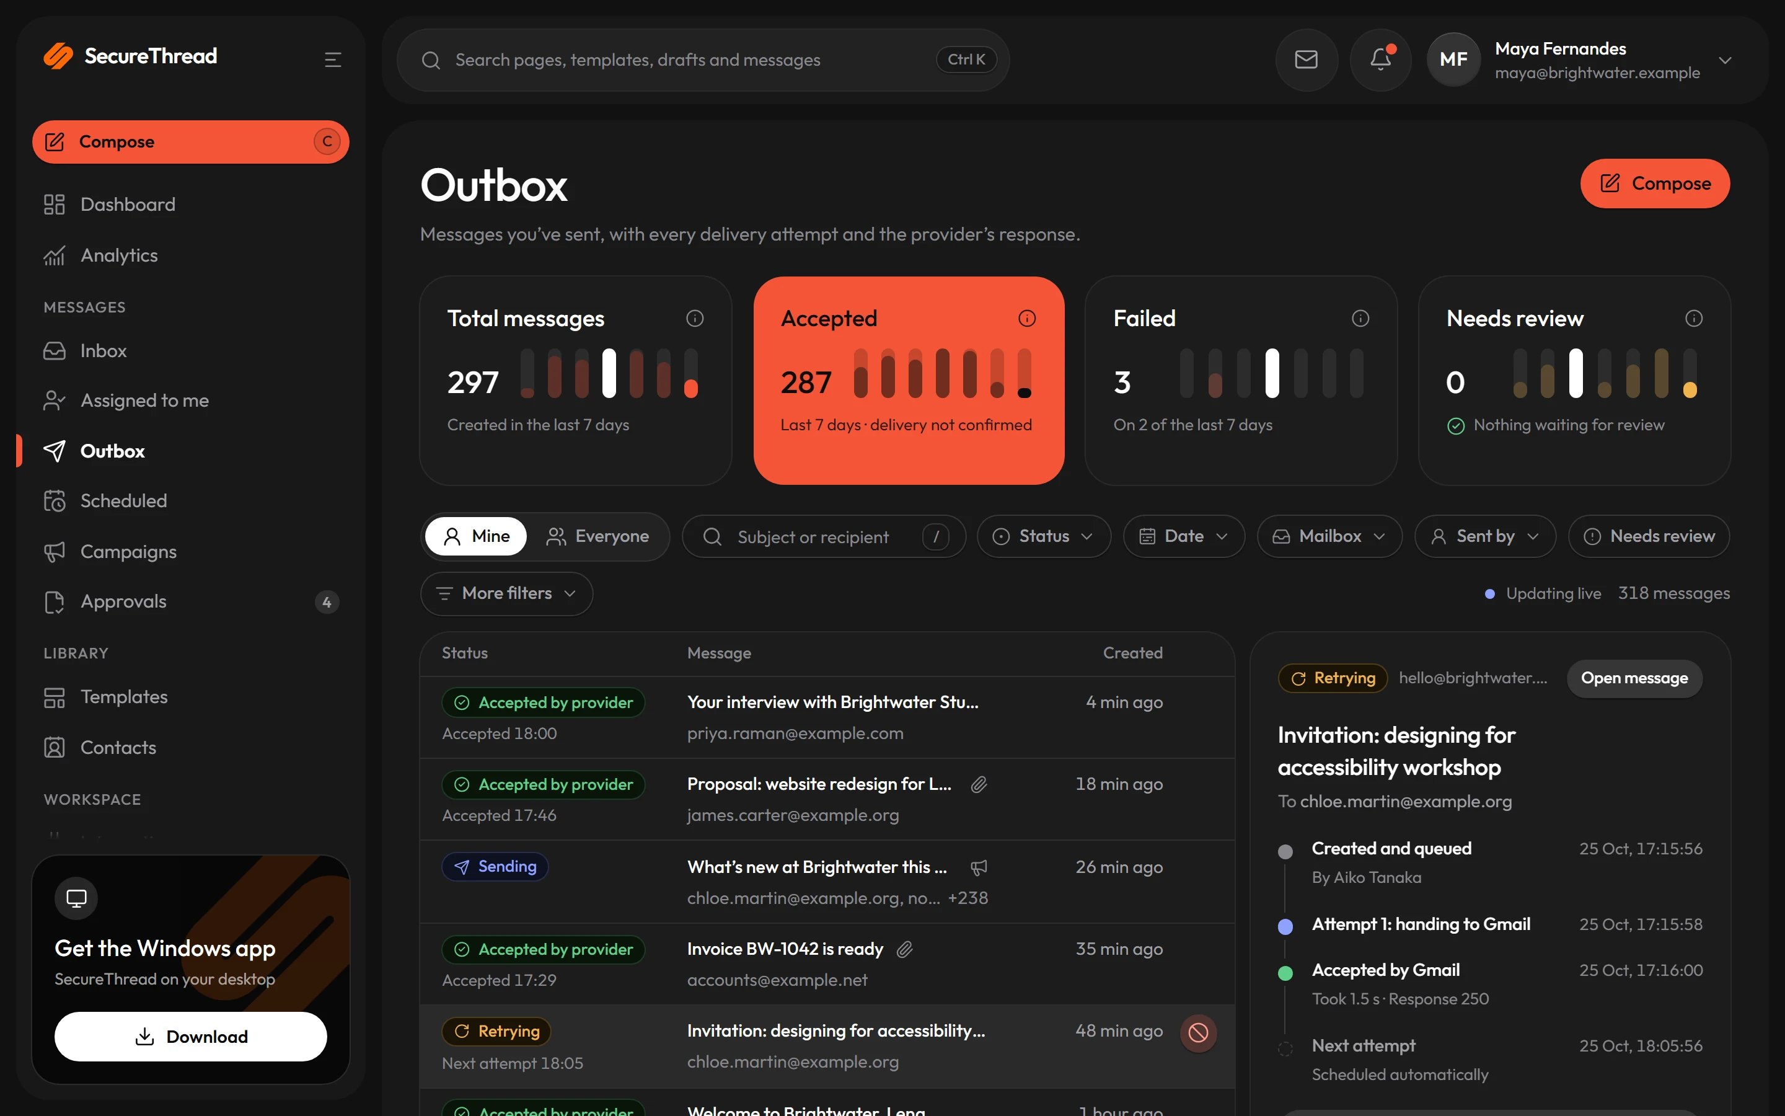Toggle the Needs review filter chip

click(1649, 536)
